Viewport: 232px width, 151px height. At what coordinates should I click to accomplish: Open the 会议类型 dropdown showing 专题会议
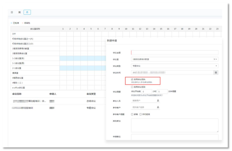click(x=175, y=66)
